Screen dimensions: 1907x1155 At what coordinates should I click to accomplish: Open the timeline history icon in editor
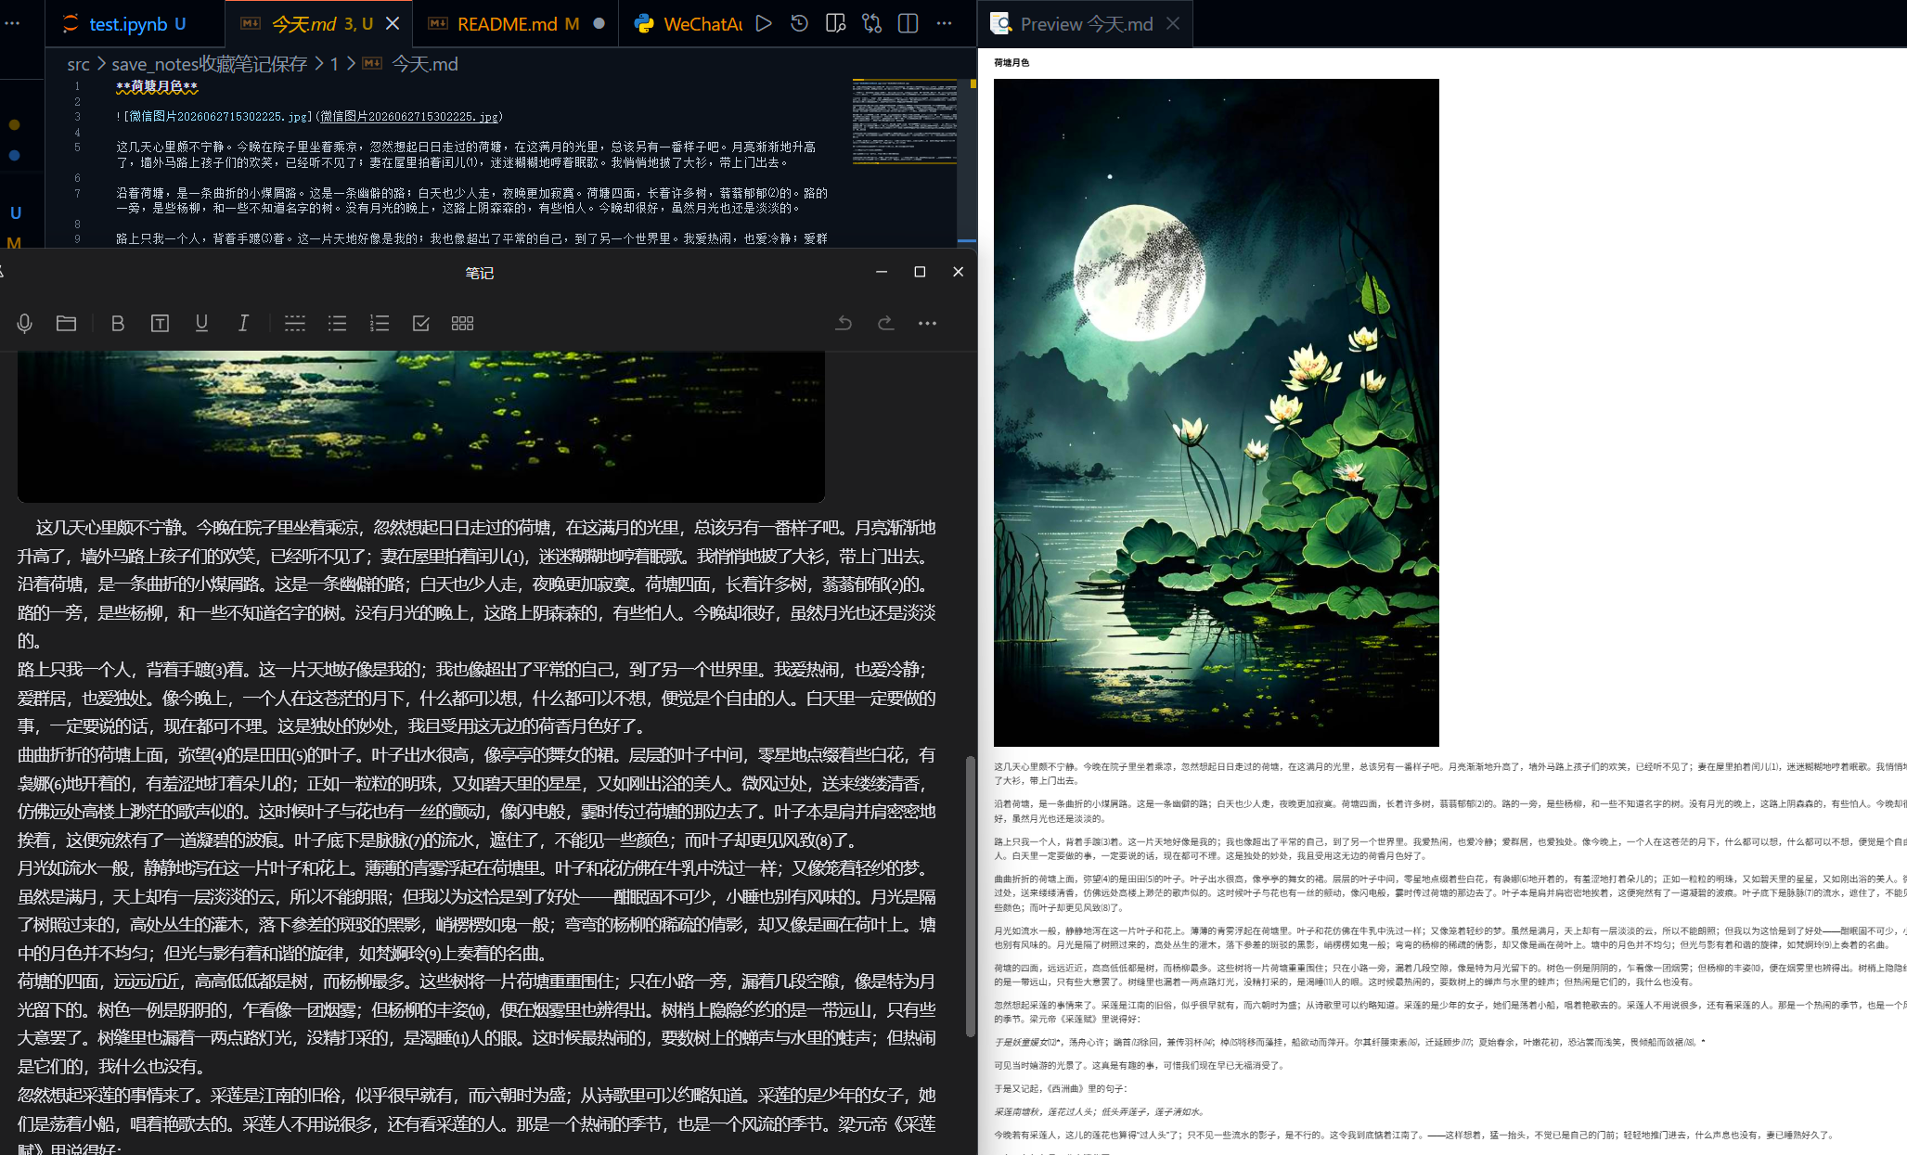[799, 23]
